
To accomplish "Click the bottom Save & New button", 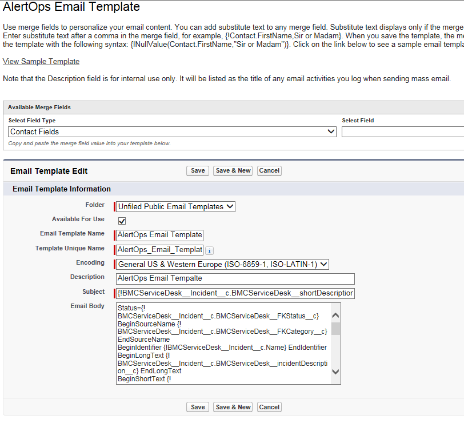I will tap(233, 406).
